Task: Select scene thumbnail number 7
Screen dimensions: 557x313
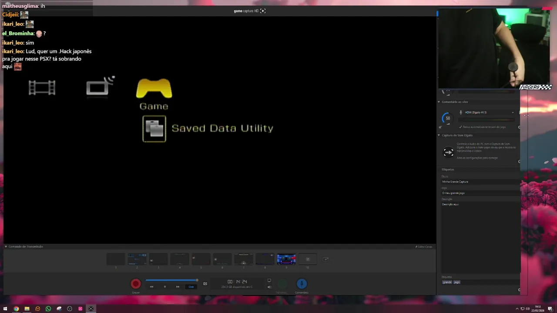Action: [243, 259]
